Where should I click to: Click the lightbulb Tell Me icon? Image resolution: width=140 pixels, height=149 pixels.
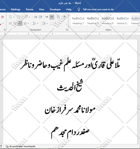point(79,9)
